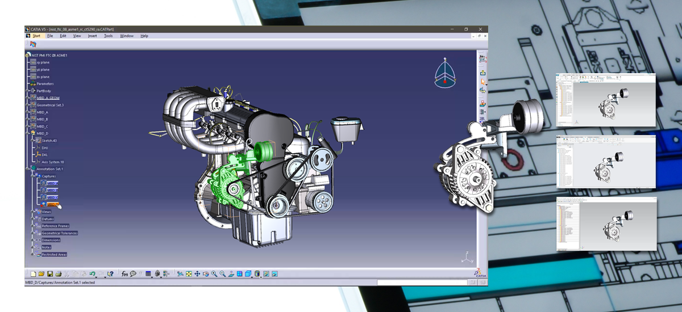Select the xy plane in the tree

point(43,62)
